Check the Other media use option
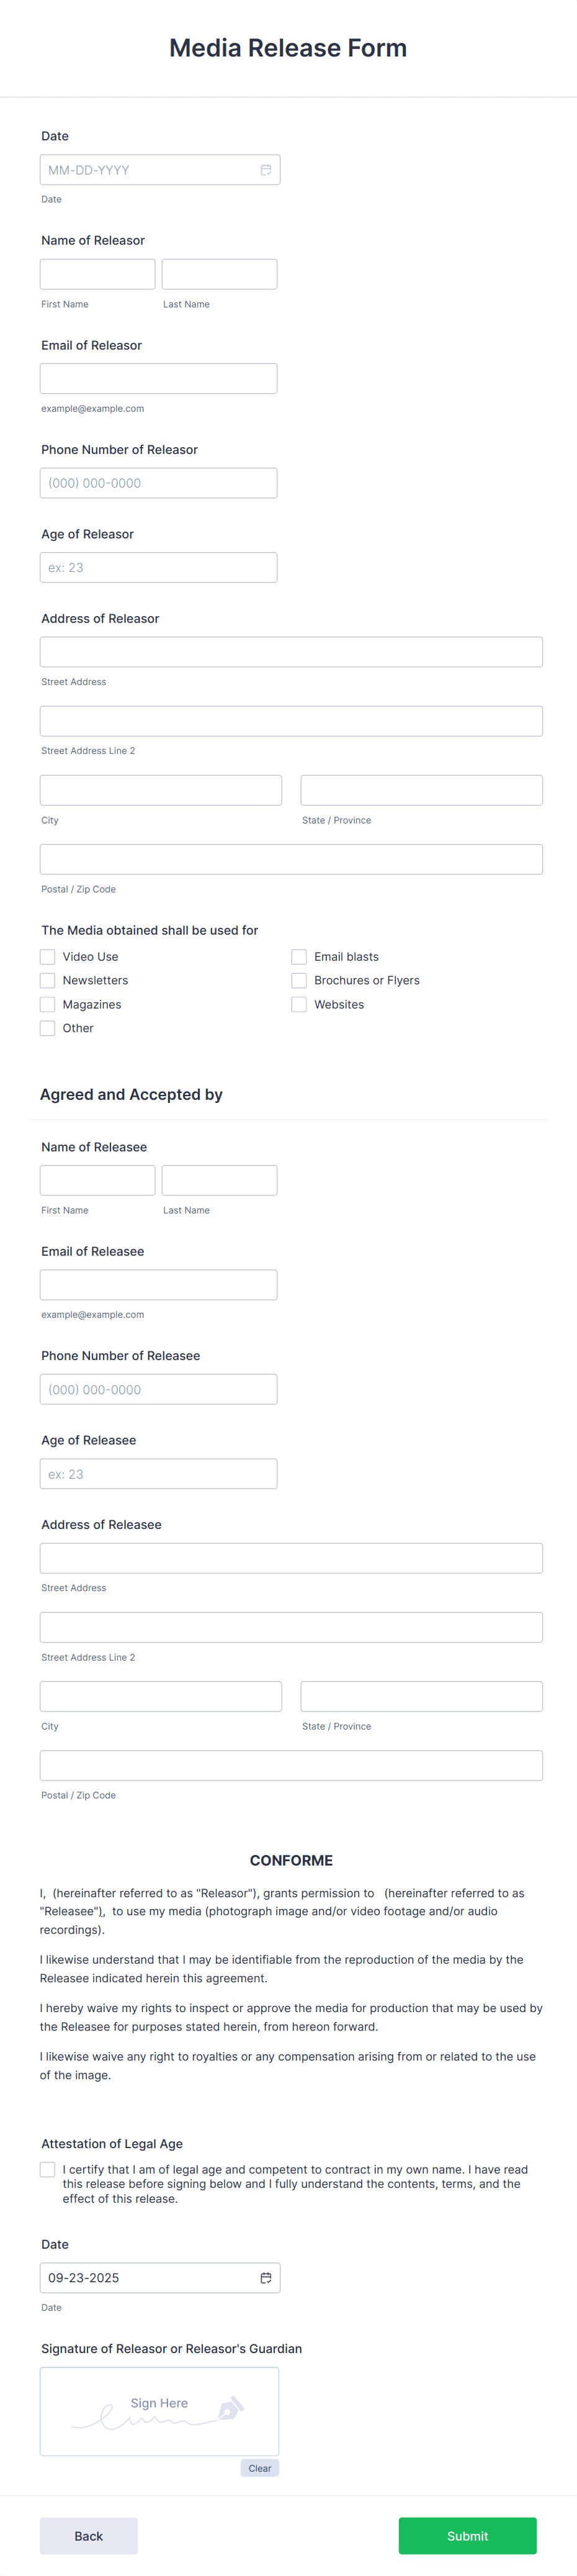The width and height of the screenshot is (577, 2576). [x=47, y=1029]
